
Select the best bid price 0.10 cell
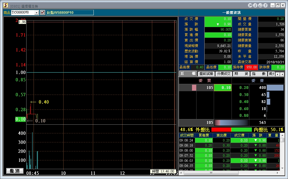pos(222,88)
